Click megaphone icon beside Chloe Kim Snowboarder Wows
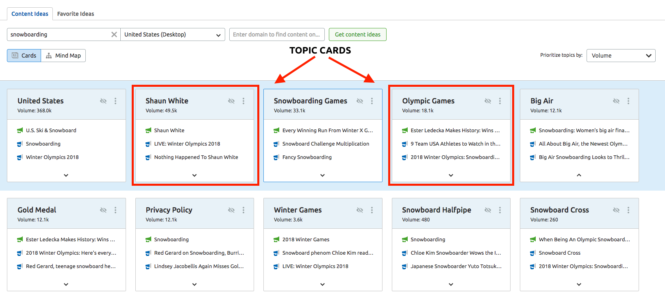The height and width of the screenshot is (292, 665). (x=404, y=253)
